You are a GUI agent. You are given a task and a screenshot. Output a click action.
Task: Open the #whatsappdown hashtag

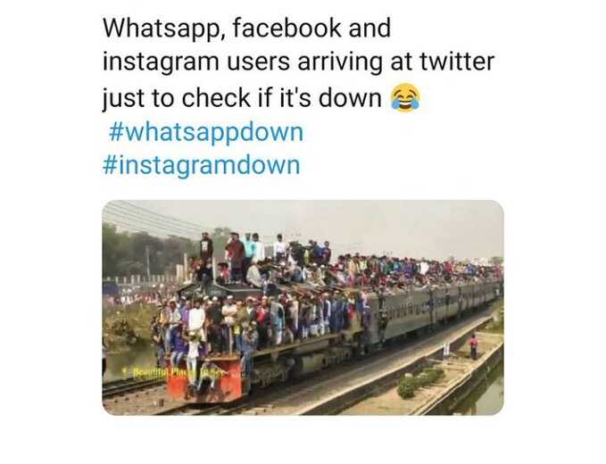206,133
